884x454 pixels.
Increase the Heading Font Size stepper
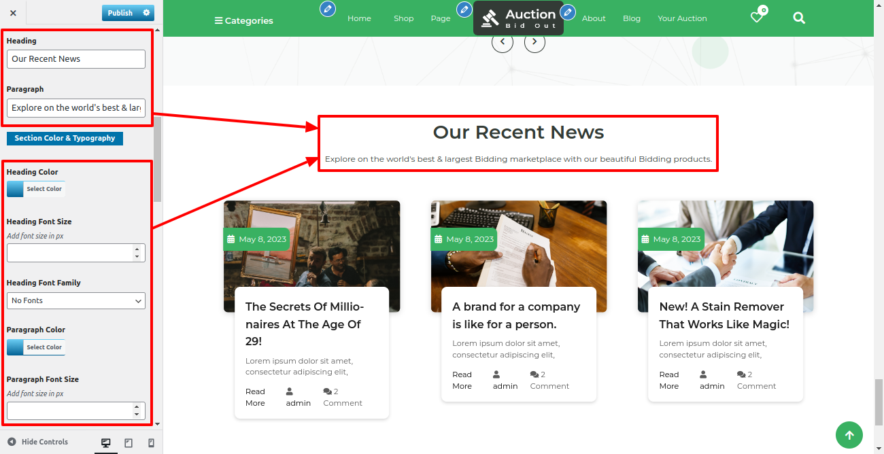(x=137, y=249)
